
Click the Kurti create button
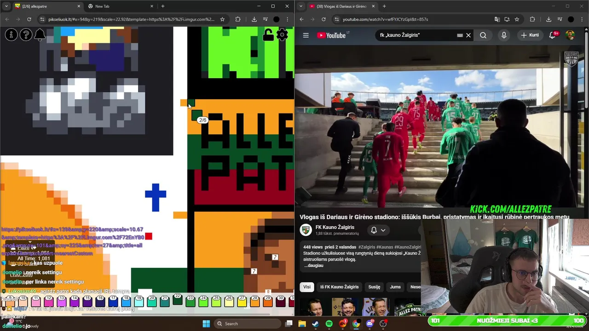(x=530, y=35)
